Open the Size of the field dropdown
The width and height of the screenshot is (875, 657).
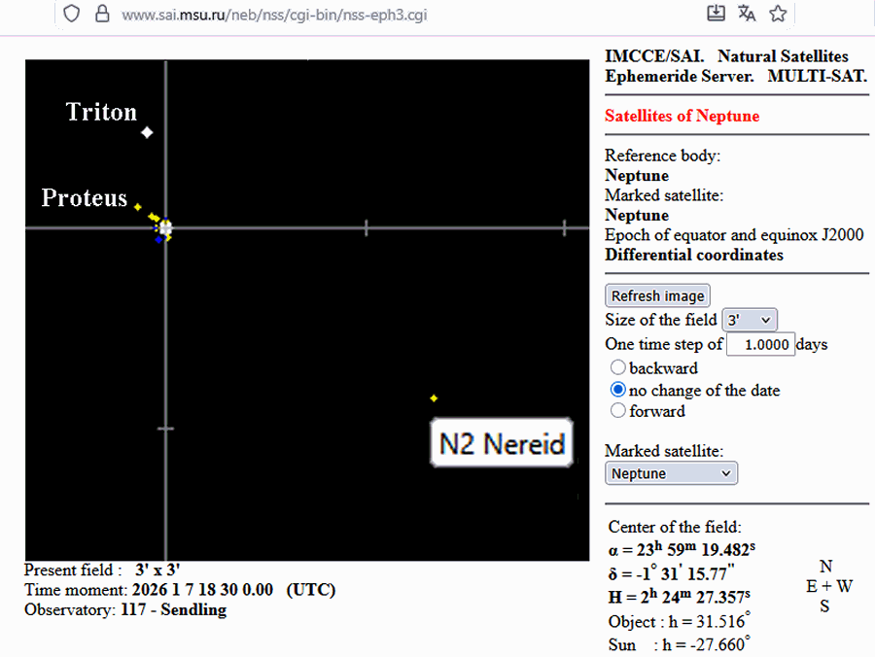(x=749, y=320)
